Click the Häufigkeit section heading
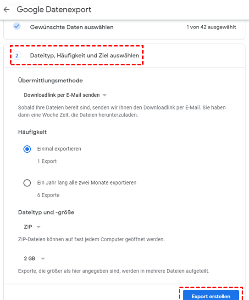The image size is (249, 300). pos(32,132)
